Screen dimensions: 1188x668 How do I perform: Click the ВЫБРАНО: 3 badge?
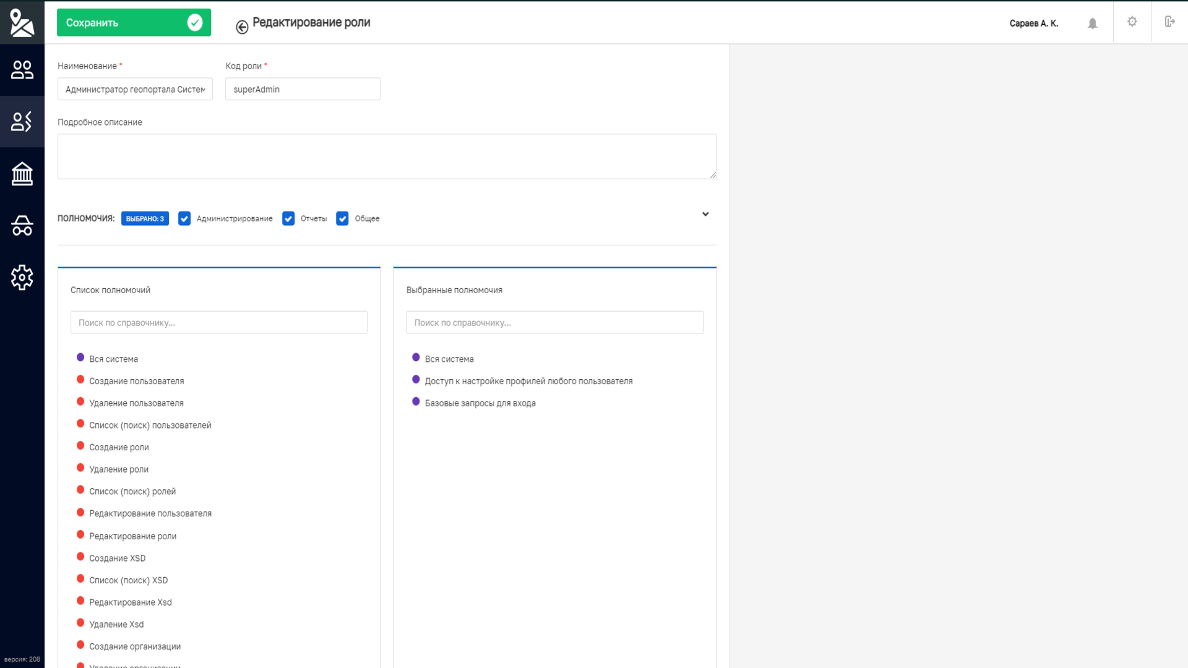(145, 218)
